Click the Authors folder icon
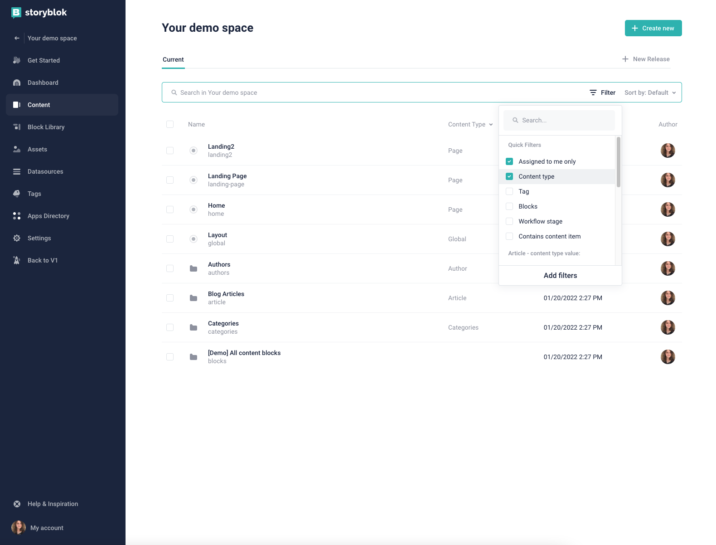The height and width of the screenshot is (545, 716). coord(194,268)
